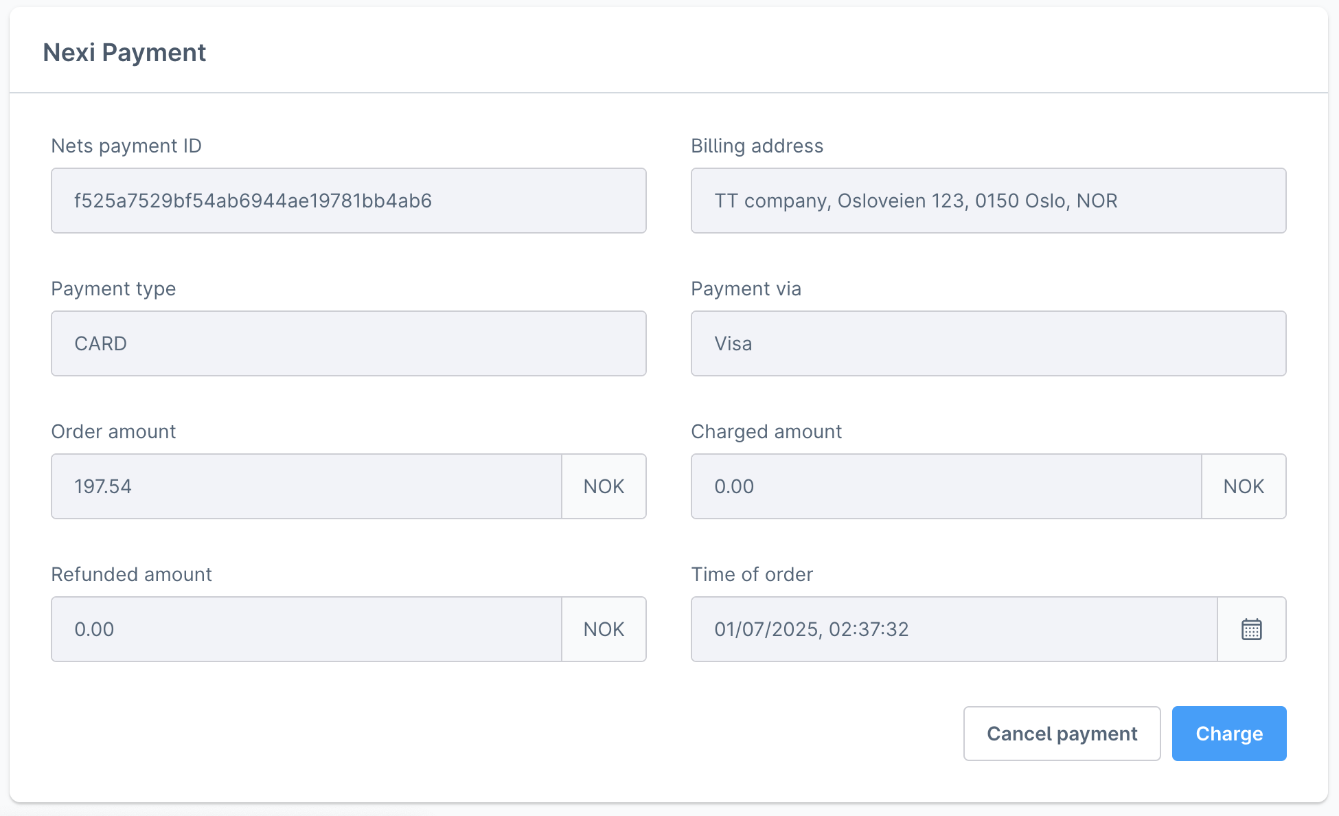The height and width of the screenshot is (816, 1339).
Task: Click the Charged amount field
Action: pos(946,486)
